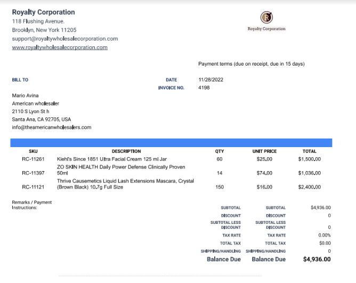Click the DESCRIPTION column header
356x283 pixels.
[126, 151]
